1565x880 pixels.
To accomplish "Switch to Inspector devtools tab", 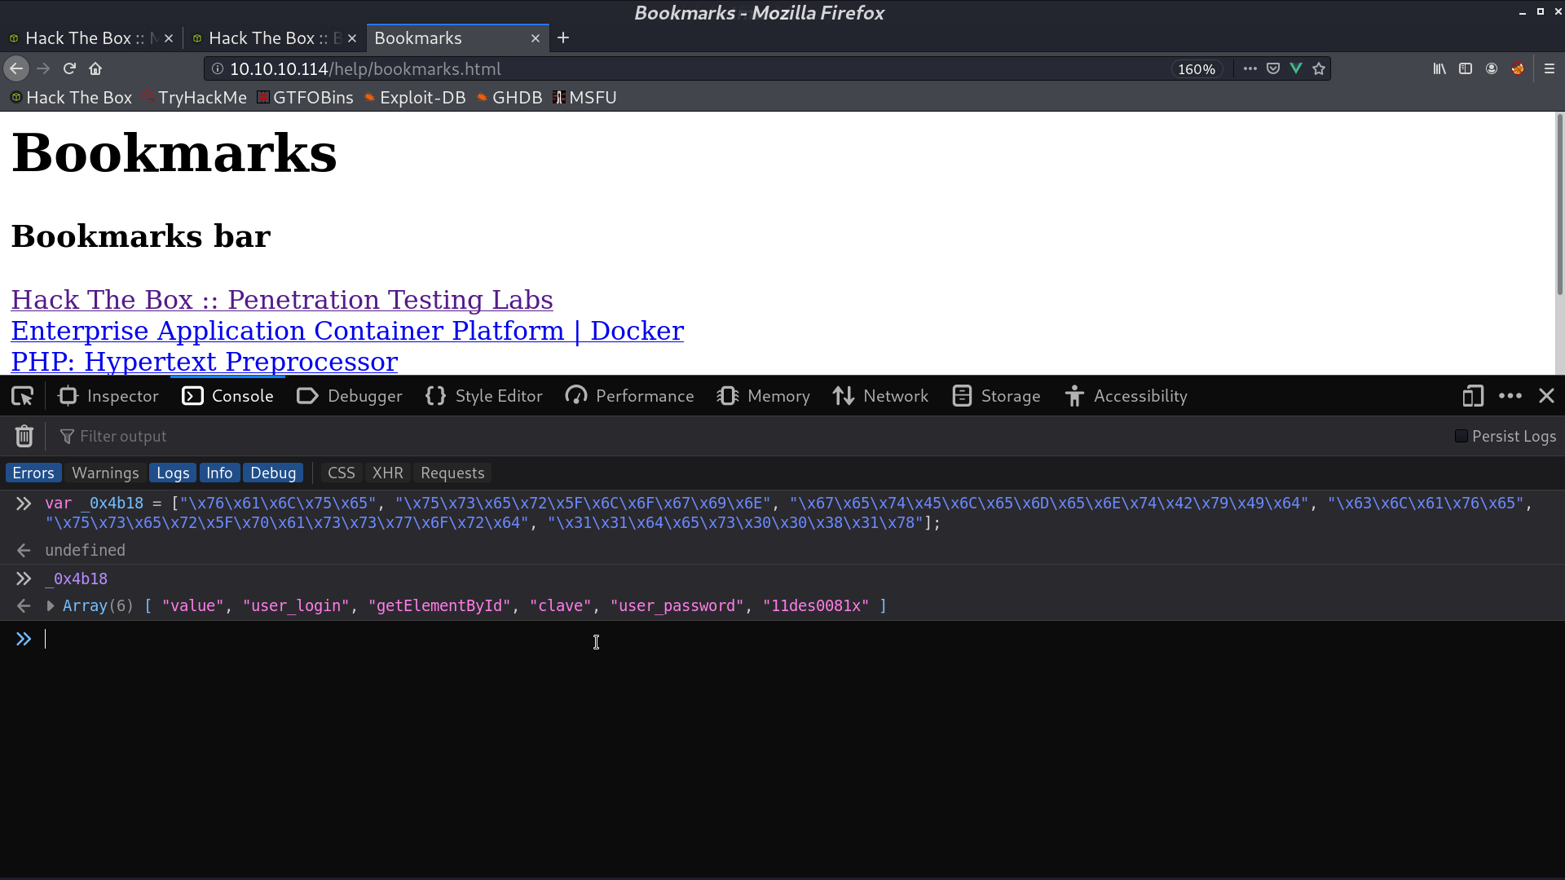I will click(x=108, y=396).
